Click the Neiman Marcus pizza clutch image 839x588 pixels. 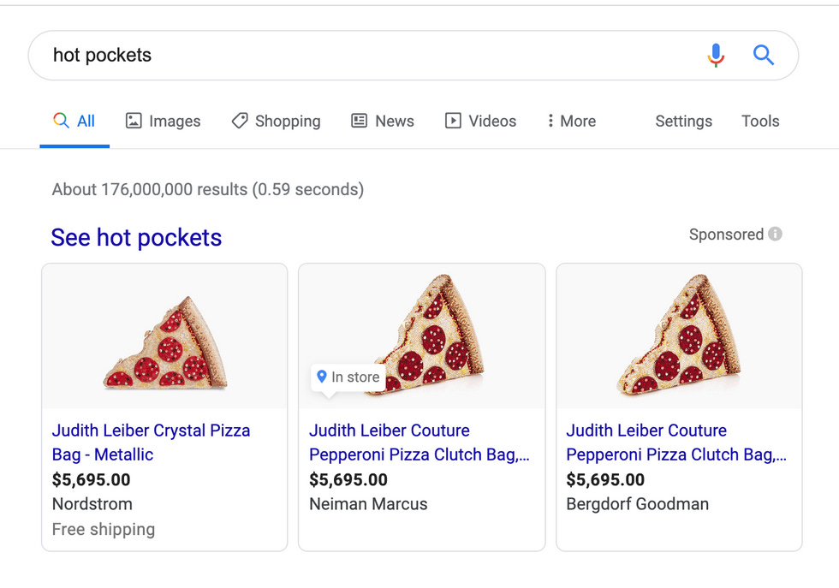[422, 336]
